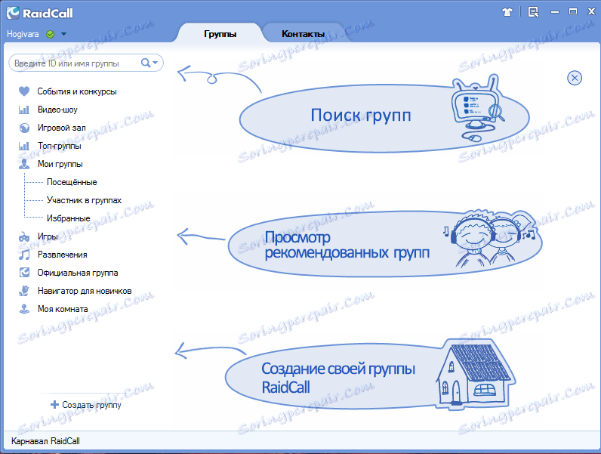Open Навигатор для новичков
This screenshot has height=454, width=601.
[x=85, y=291]
